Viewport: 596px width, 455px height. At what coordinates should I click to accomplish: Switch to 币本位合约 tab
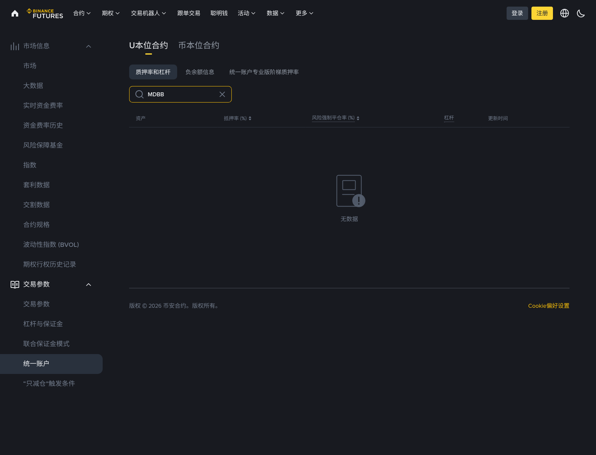coord(199,45)
